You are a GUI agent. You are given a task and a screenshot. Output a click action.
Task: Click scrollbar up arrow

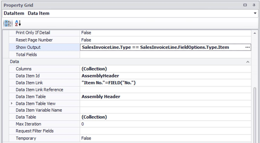pyautogui.click(x=255, y=33)
